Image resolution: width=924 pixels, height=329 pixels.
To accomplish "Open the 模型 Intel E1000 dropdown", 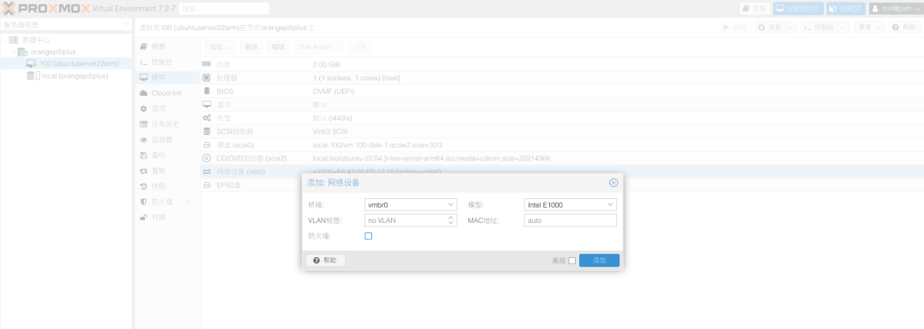I will click(610, 205).
